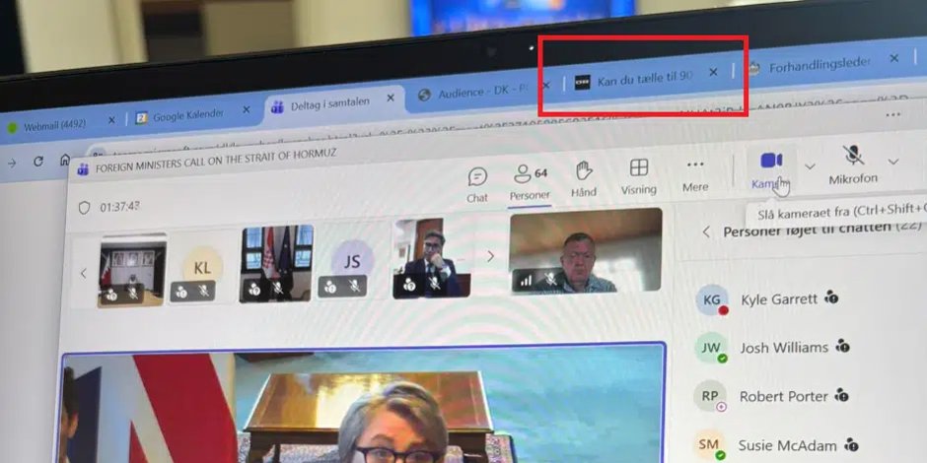Expand the Mikrofon options dropdown arrow
The width and height of the screenshot is (927, 463).
click(893, 162)
